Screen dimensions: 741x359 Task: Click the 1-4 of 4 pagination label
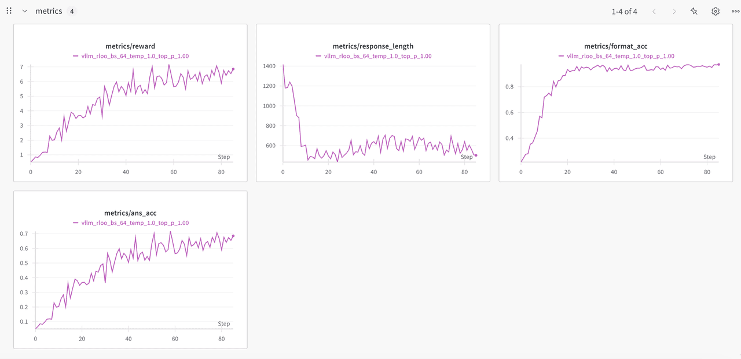pyautogui.click(x=624, y=12)
